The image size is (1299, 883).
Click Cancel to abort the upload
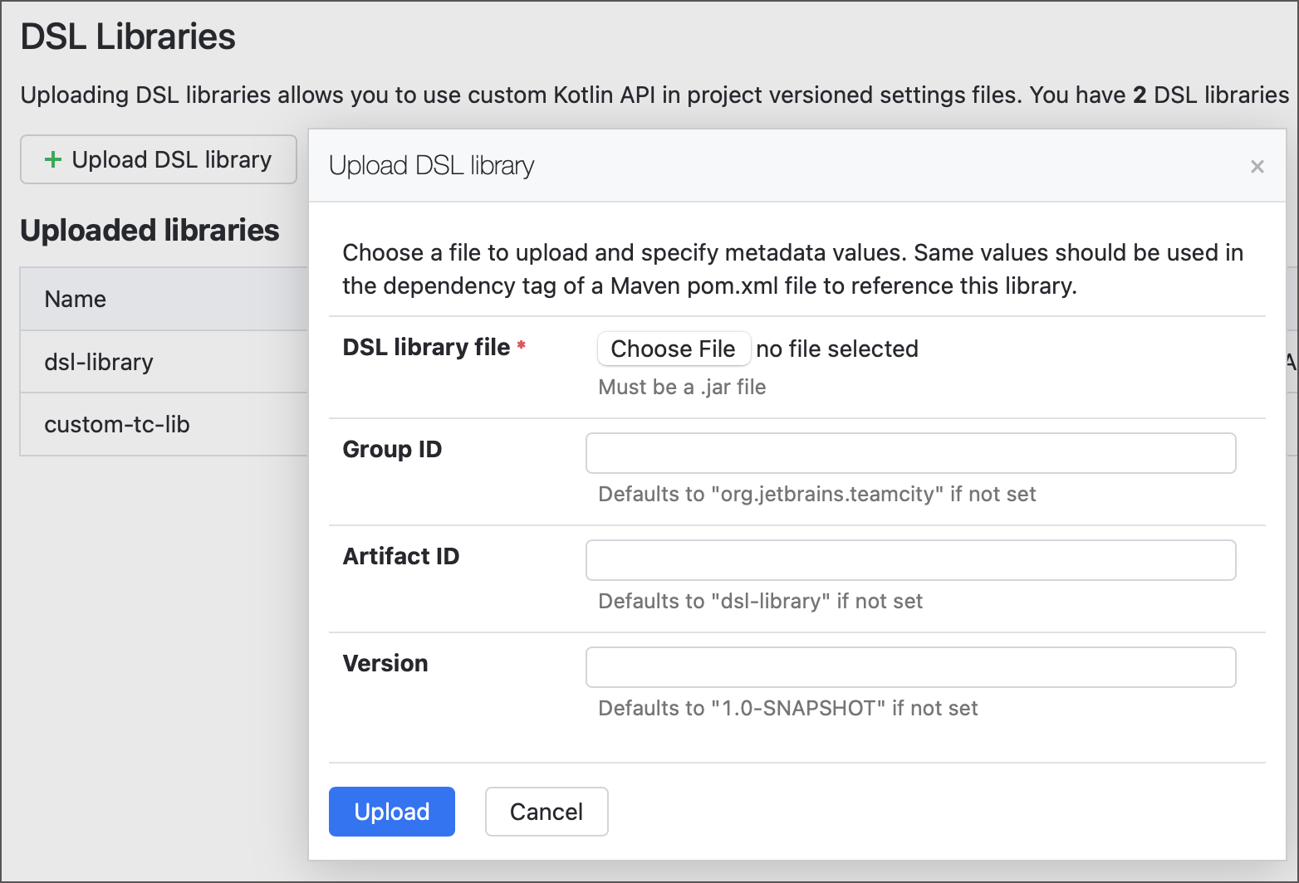tap(546, 812)
